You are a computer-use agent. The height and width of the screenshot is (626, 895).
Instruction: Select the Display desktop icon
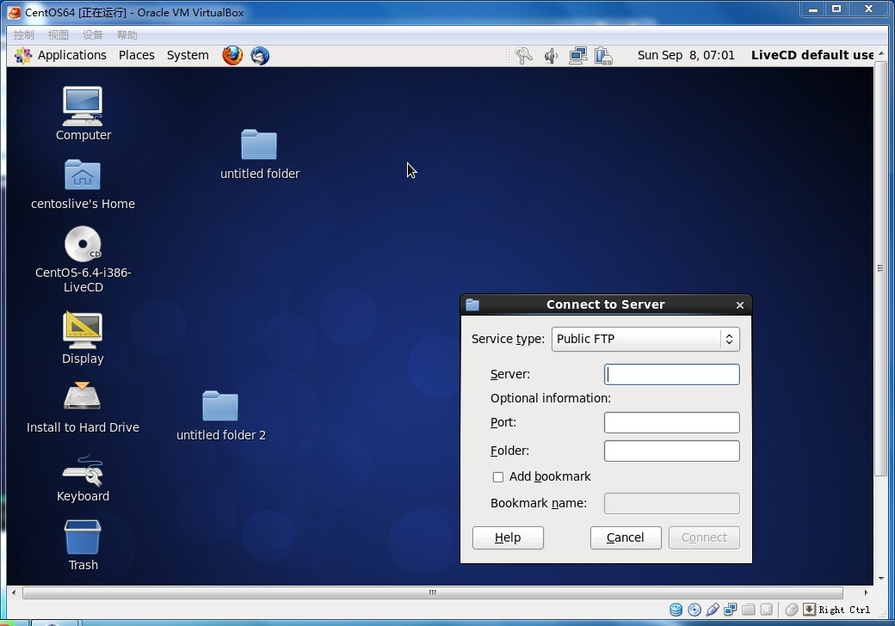click(x=83, y=329)
